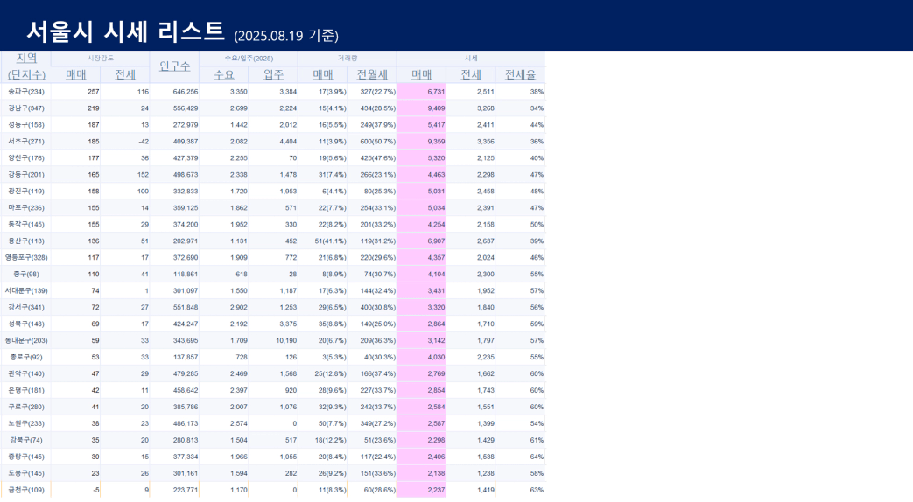This screenshot has height=502, width=913.
Task: Select the 서초구(271) row label
Action: [x=25, y=142]
